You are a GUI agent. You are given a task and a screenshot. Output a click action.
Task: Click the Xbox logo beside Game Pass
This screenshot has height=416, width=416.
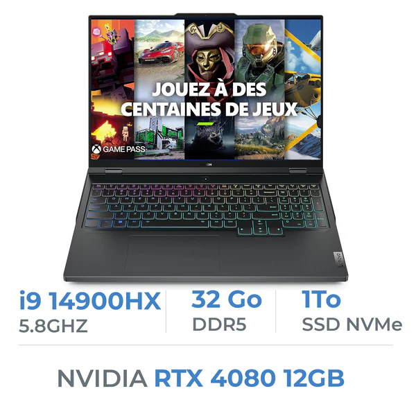[96, 149]
